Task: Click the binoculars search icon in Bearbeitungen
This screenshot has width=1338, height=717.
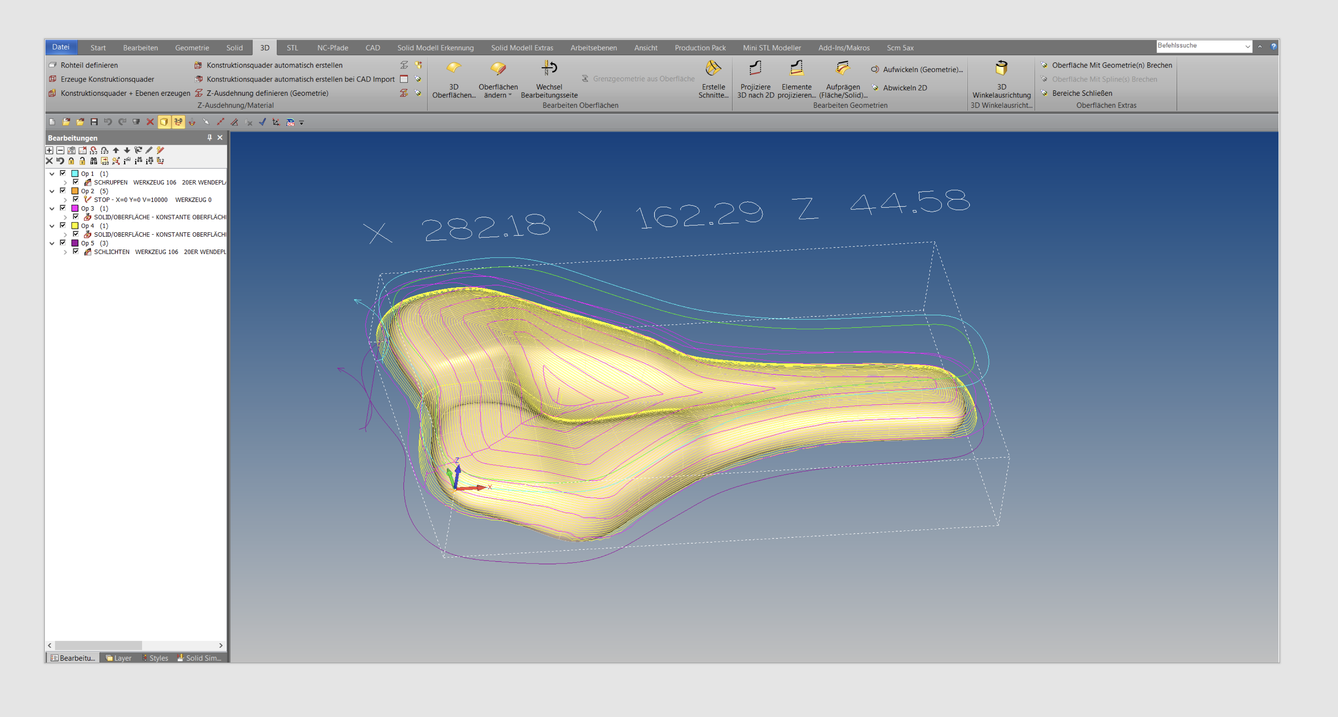Action: [x=94, y=161]
